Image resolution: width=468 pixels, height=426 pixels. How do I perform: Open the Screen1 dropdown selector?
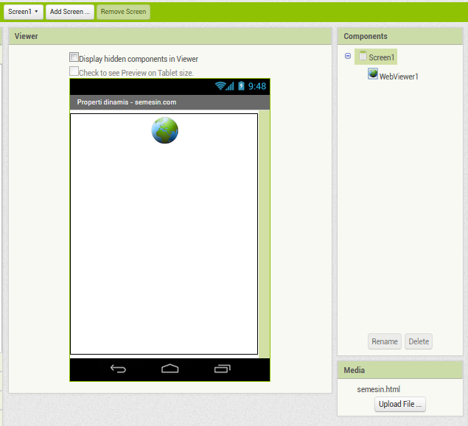(23, 12)
